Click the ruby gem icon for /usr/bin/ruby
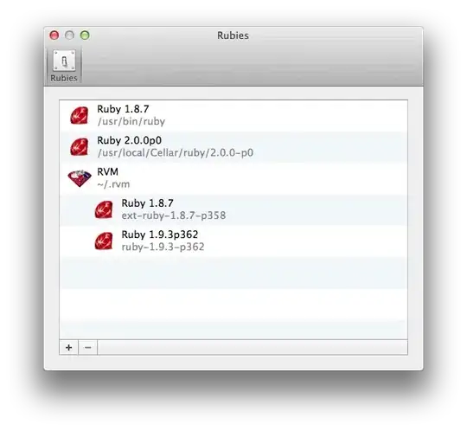The height and width of the screenshot is (431, 467). click(80, 115)
